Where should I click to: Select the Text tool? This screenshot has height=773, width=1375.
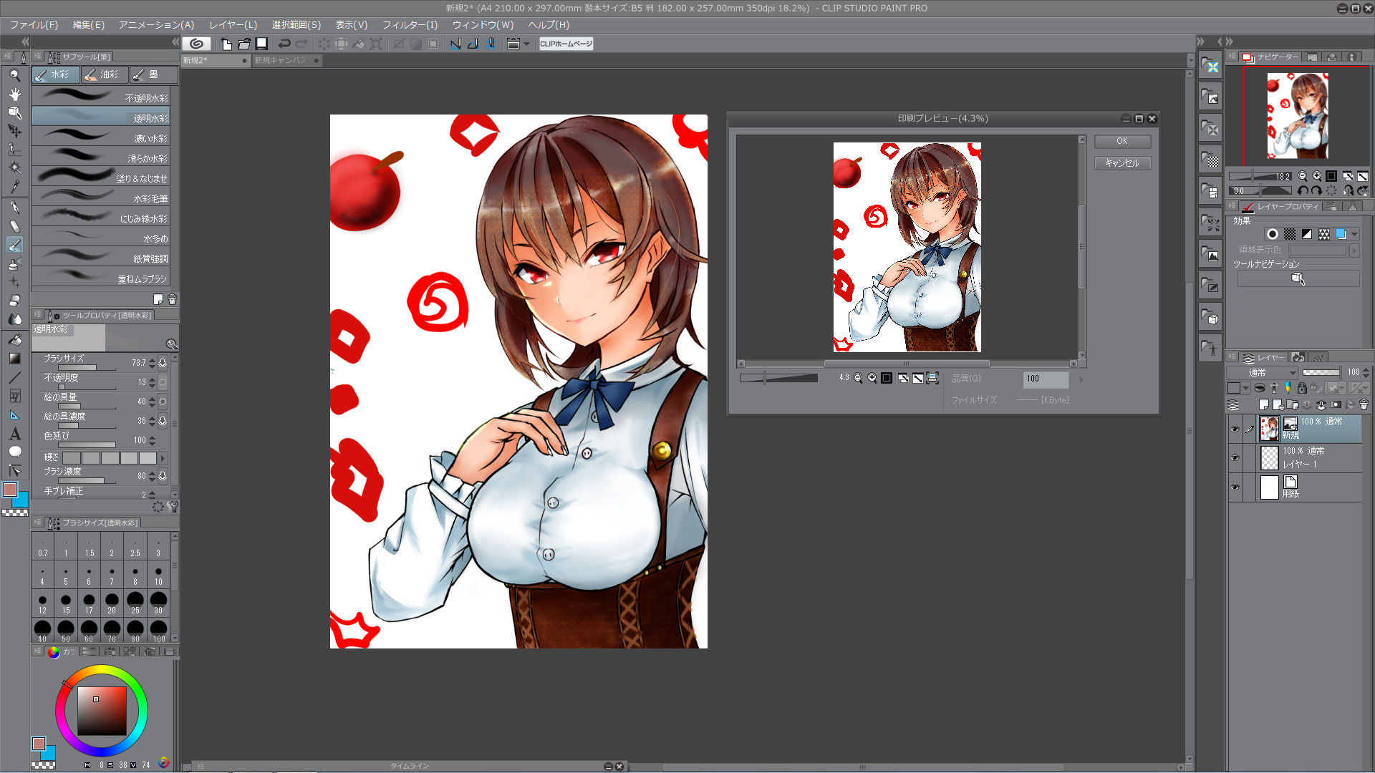(x=14, y=434)
